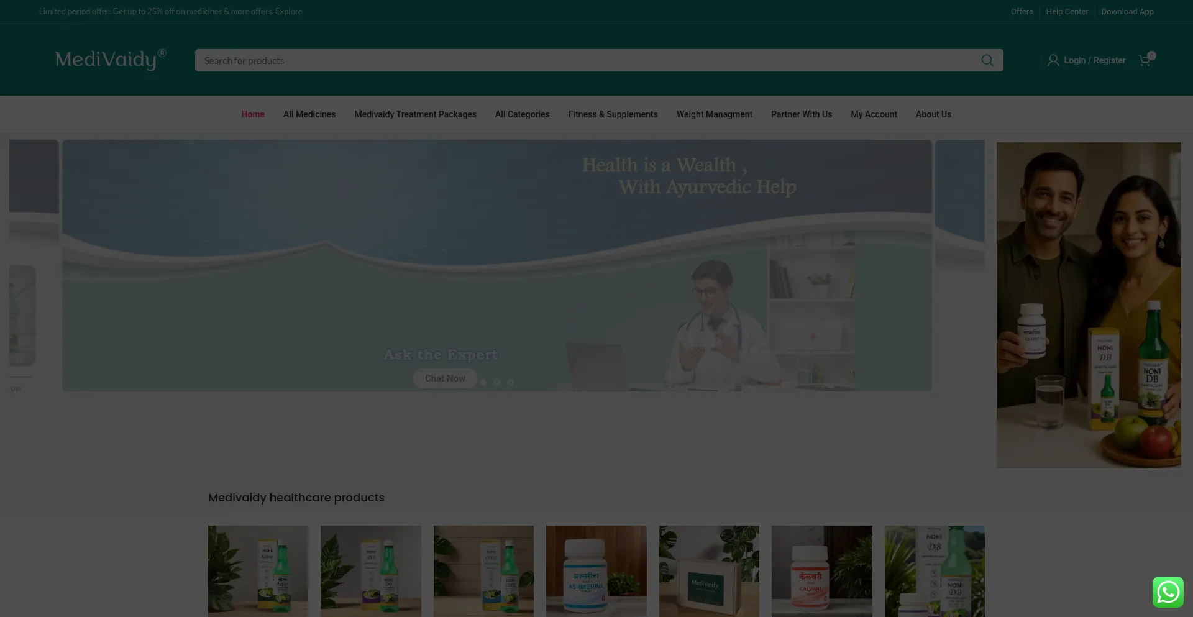
Task: Go to Home menu item
Action: coord(253,114)
